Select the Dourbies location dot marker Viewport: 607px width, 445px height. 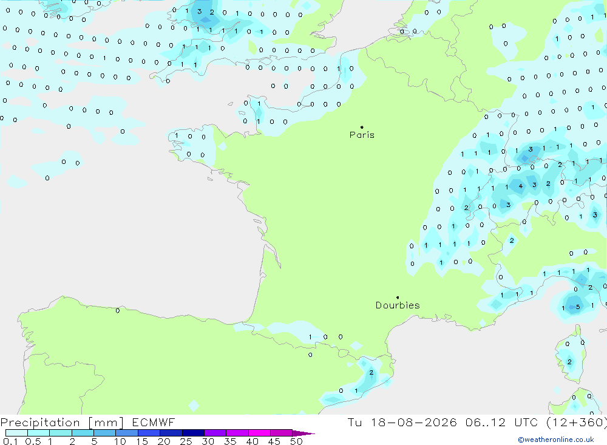pyautogui.click(x=398, y=297)
